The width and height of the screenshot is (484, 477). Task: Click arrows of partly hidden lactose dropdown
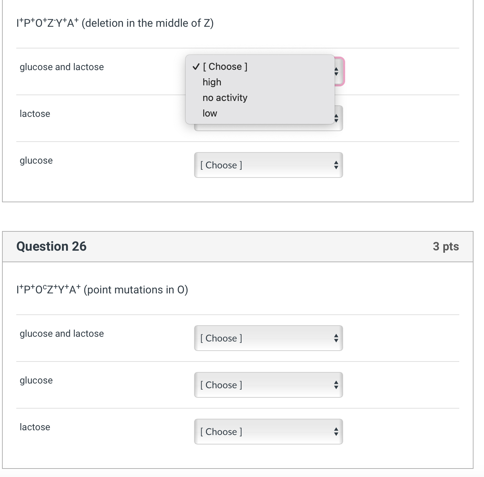point(336,118)
